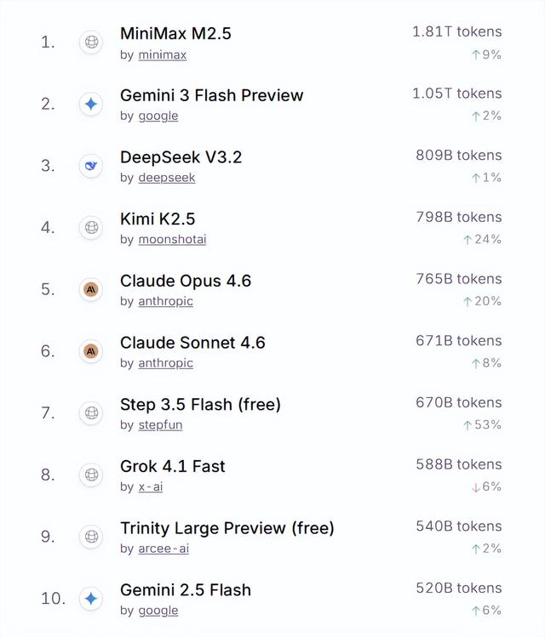Click the MiniMax M2.5 globe icon

click(x=91, y=42)
